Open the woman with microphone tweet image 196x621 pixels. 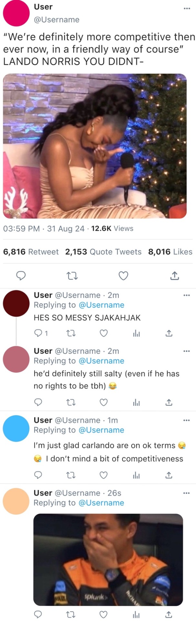click(x=95, y=146)
